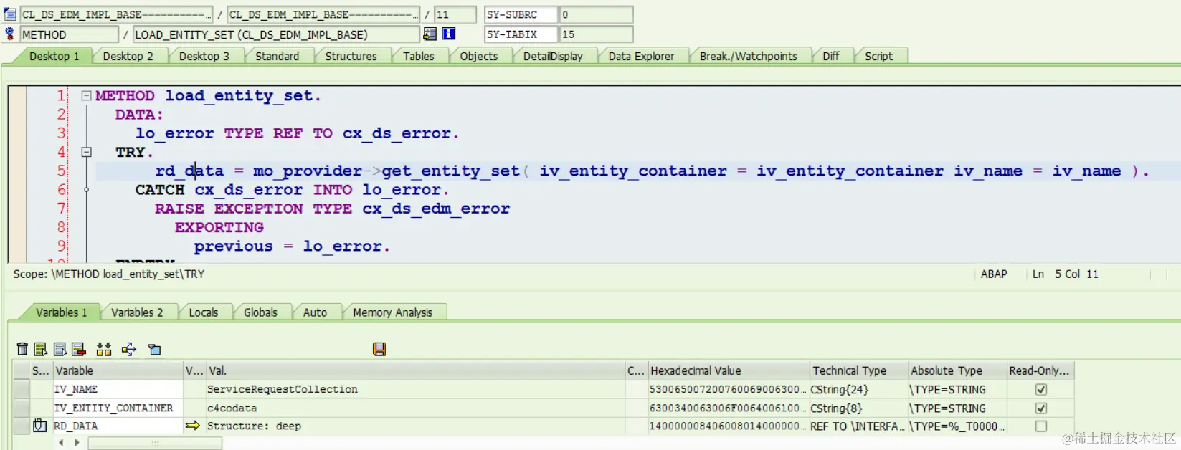
Task: Switch to the Desktop 3 tab
Action: [204, 56]
